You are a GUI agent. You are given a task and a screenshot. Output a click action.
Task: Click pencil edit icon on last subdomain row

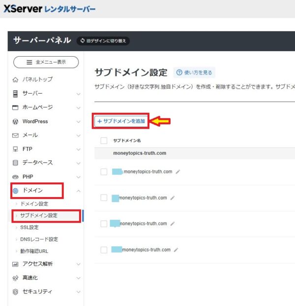tap(176, 250)
